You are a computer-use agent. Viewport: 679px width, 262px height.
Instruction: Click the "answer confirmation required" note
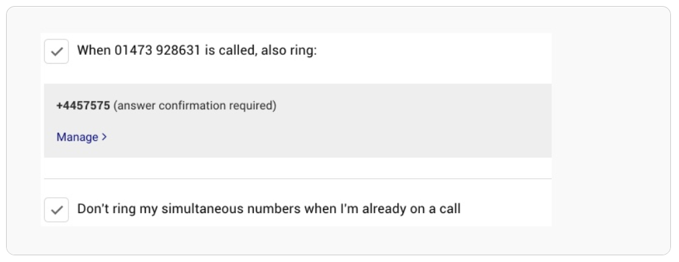click(x=195, y=106)
